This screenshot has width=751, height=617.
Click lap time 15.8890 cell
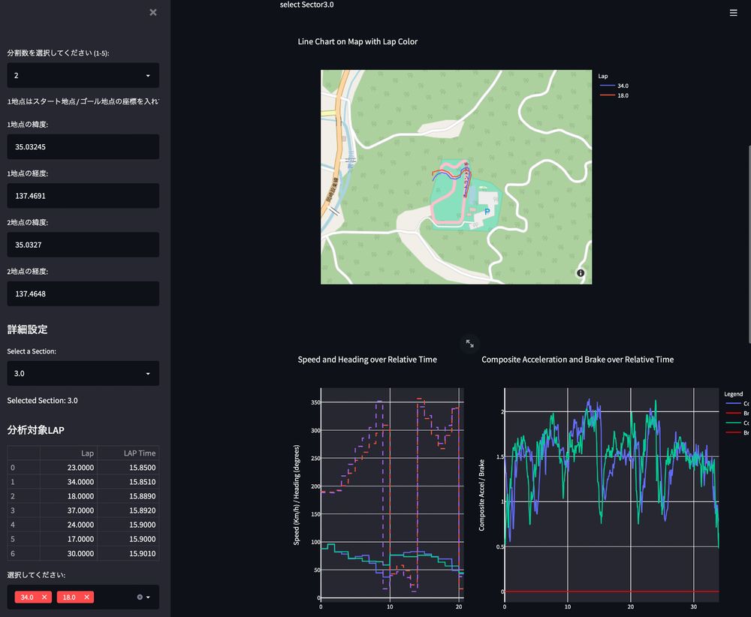pyautogui.click(x=128, y=496)
